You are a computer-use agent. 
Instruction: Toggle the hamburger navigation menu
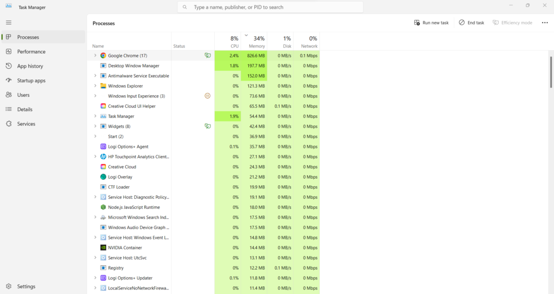coord(9,23)
